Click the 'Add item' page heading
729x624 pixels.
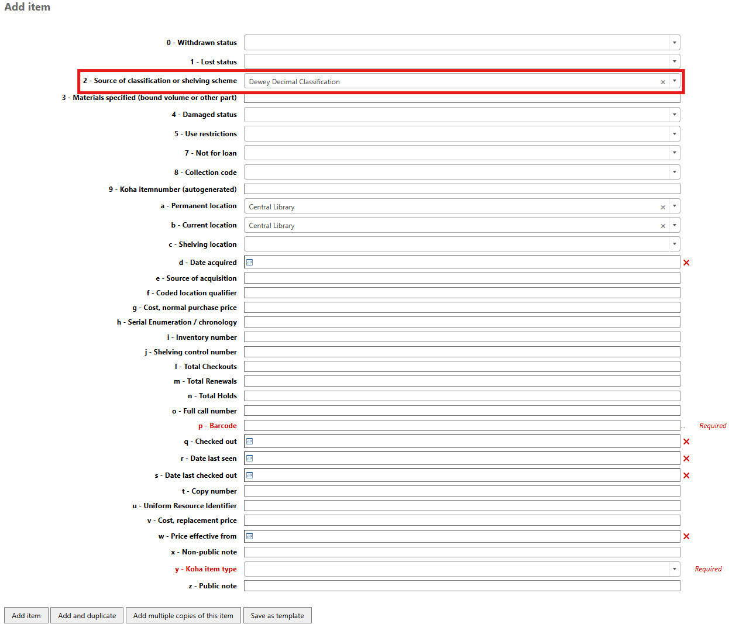(x=27, y=7)
